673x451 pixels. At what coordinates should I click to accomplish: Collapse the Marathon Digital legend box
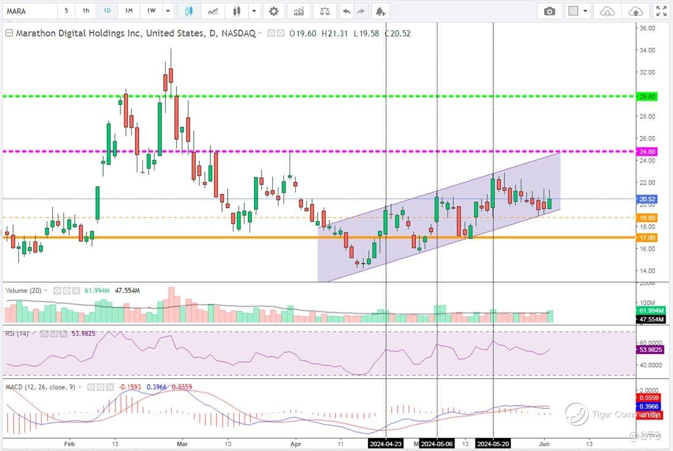9,33
